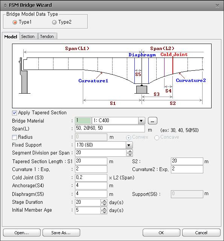This screenshot has height=241, width=224.
Task: Expand the Fixed Support dropdown
Action: 129,145
